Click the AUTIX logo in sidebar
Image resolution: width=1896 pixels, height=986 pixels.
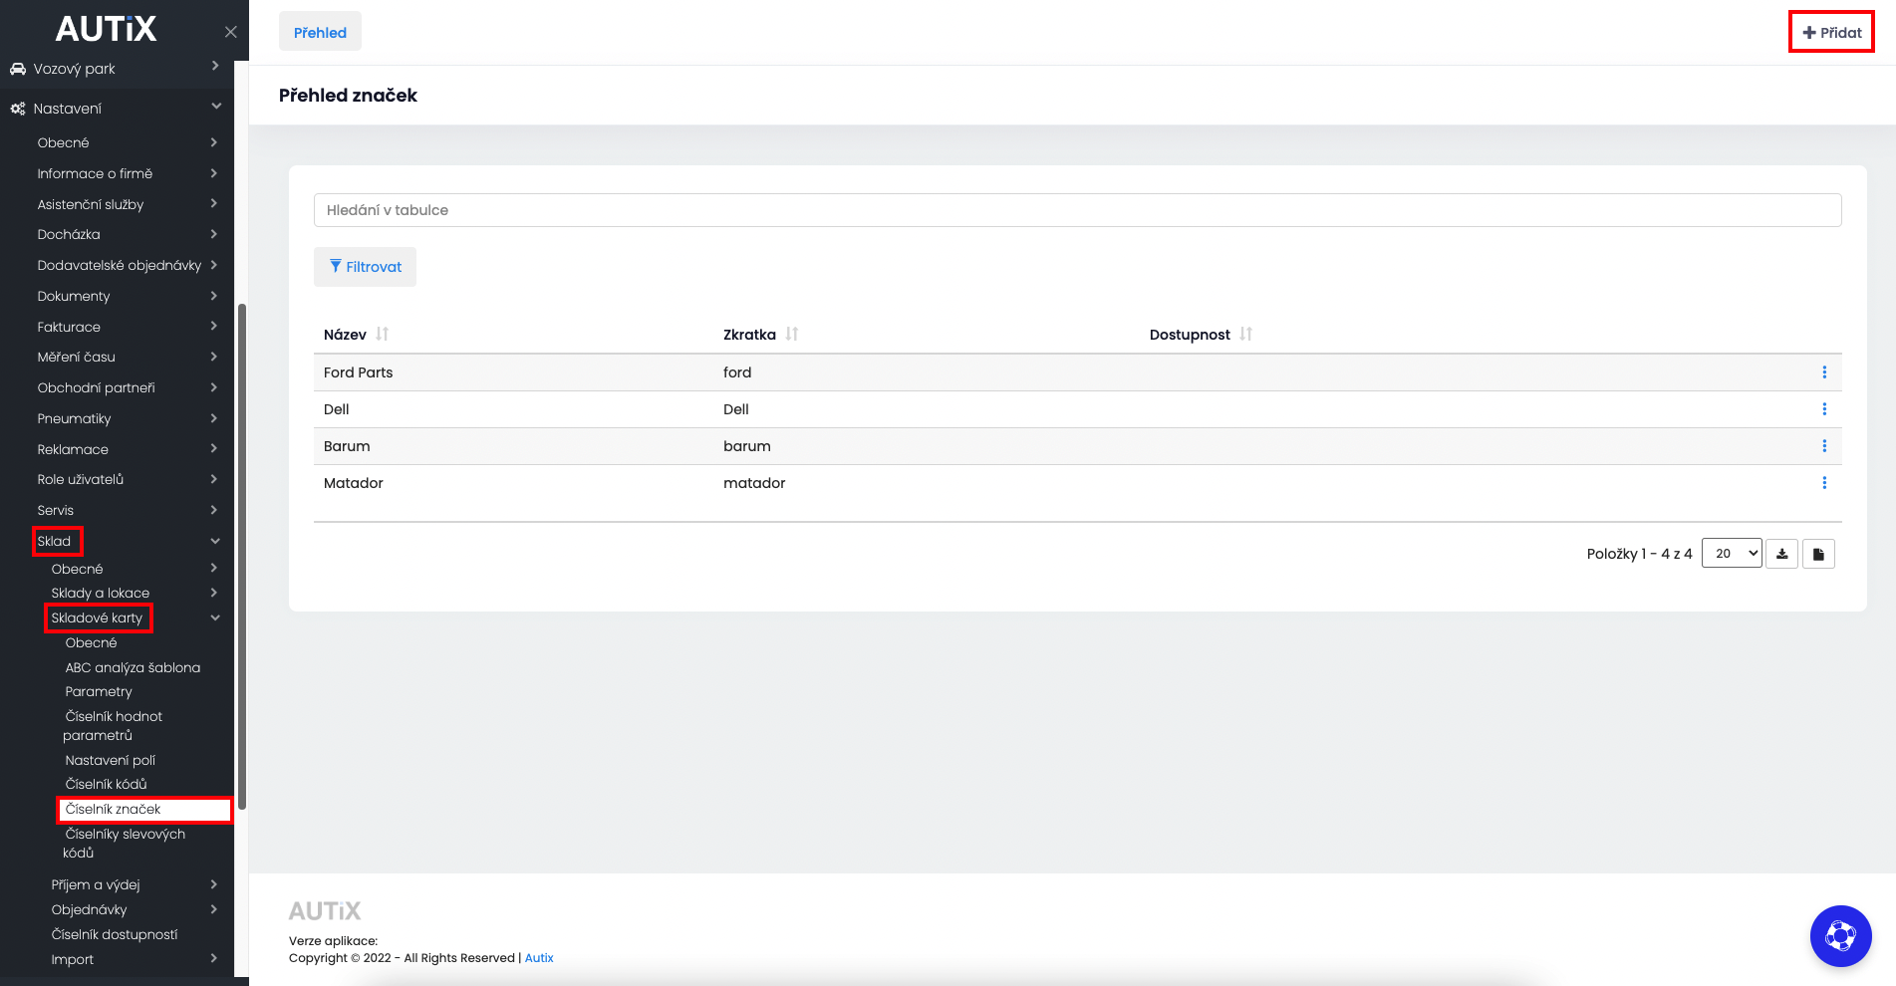pos(106,29)
